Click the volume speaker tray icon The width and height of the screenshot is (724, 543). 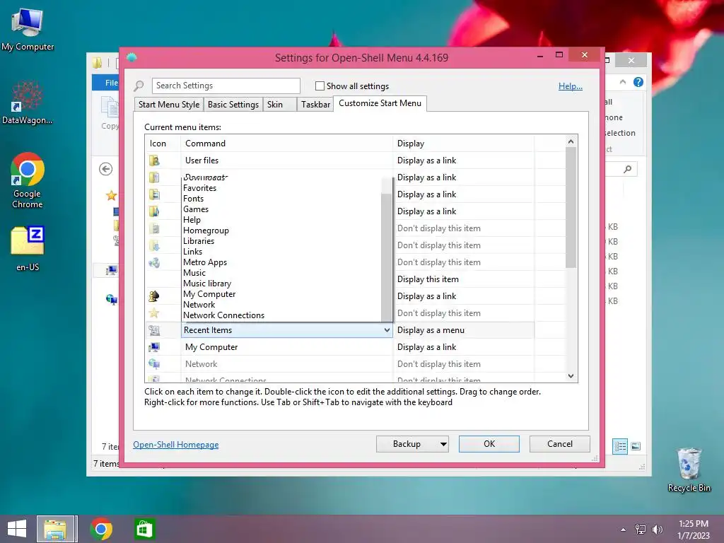tap(657, 530)
